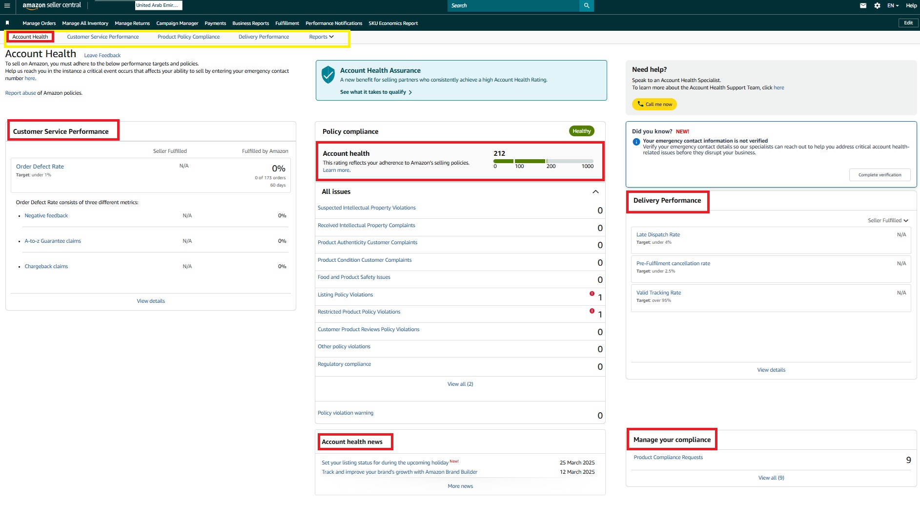Click Complete verification button

pos(879,175)
